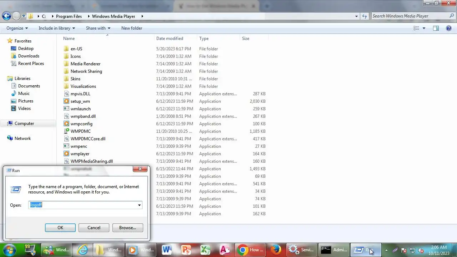
Task: Click the Search Windows Media Player field
Action: (410, 16)
